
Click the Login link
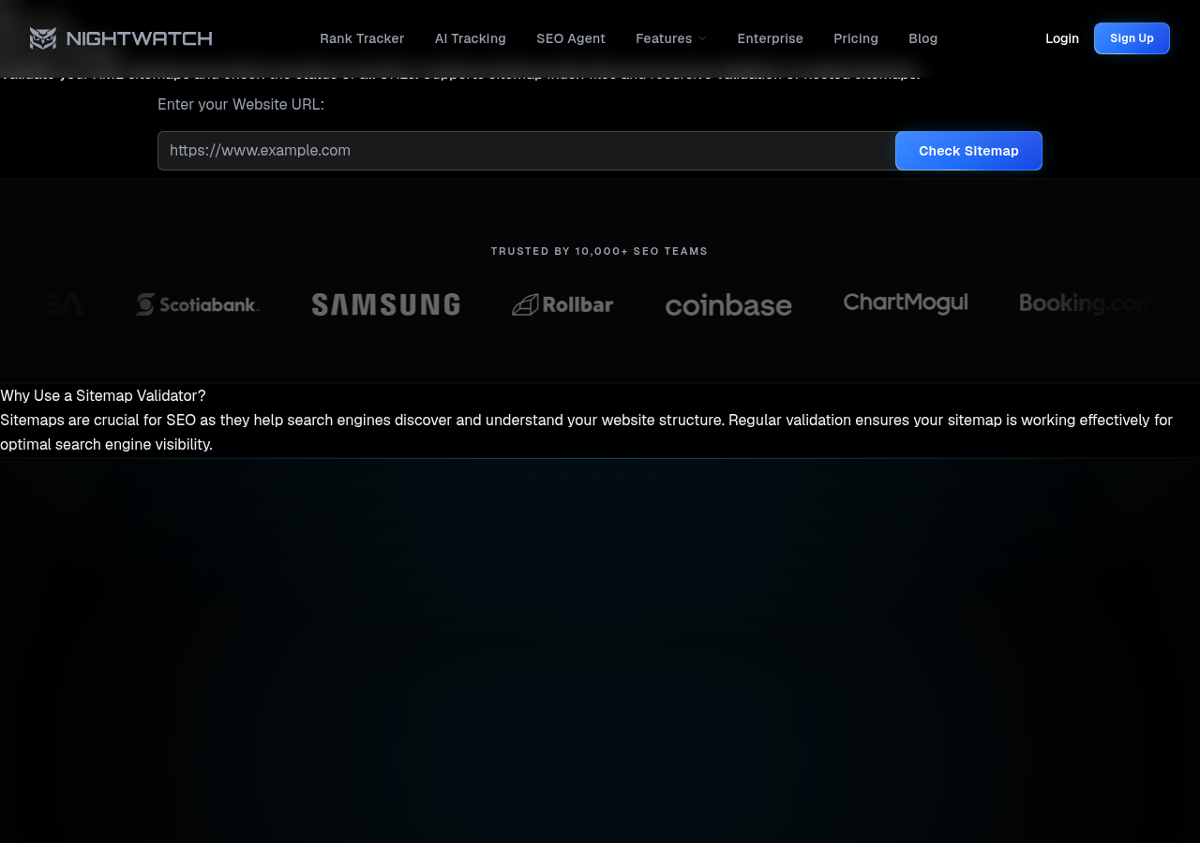click(1062, 38)
